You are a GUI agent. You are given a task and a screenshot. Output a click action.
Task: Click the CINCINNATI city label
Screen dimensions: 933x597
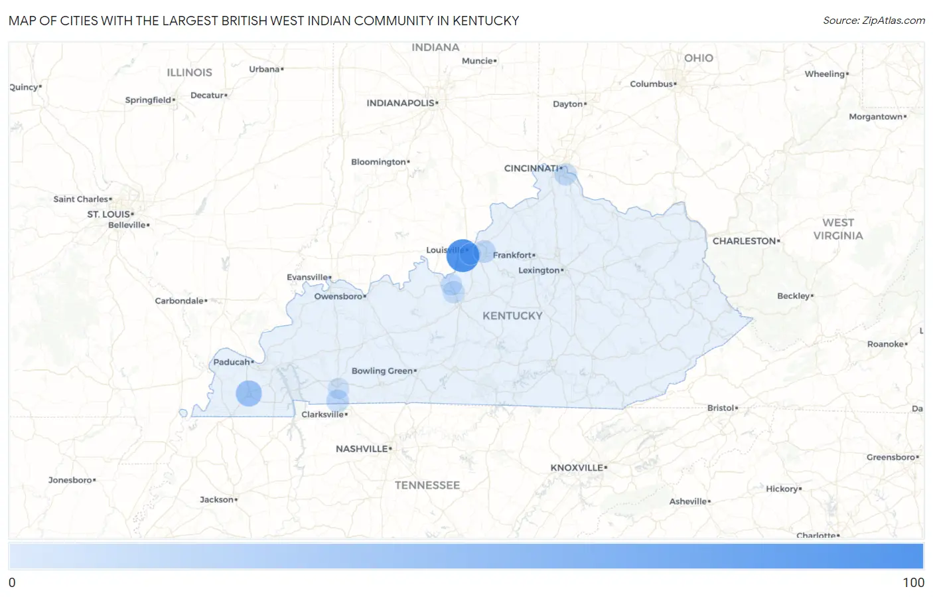click(532, 168)
